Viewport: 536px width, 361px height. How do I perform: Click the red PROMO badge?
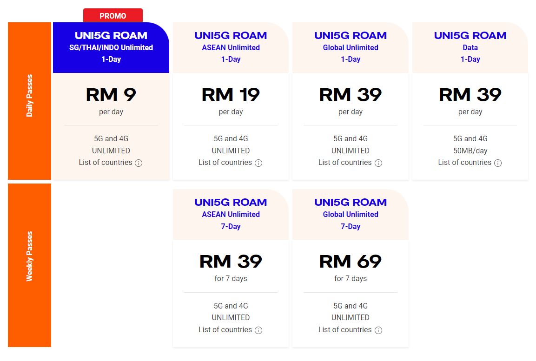coord(112,15)
